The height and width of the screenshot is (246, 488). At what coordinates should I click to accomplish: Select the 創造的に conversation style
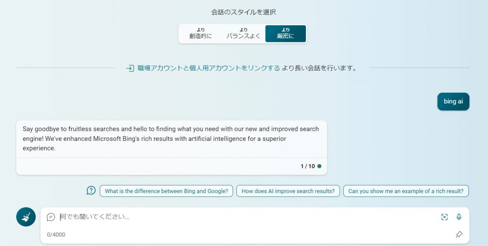200,34
